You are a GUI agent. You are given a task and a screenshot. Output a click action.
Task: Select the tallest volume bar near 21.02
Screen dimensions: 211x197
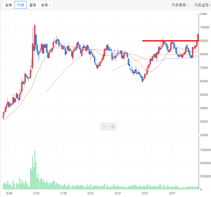pos(35,170)
